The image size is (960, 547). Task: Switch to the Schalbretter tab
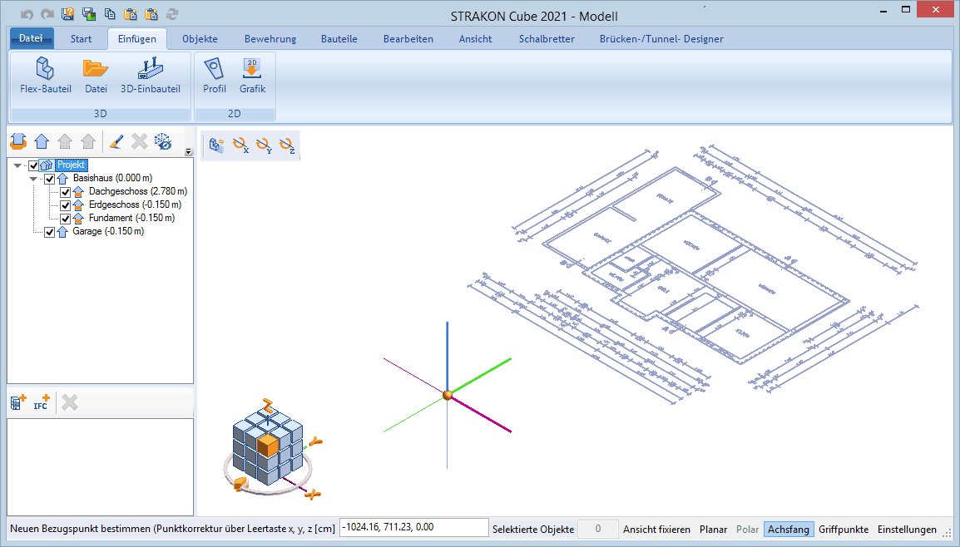pyautogui.click(x=547, y=38)
